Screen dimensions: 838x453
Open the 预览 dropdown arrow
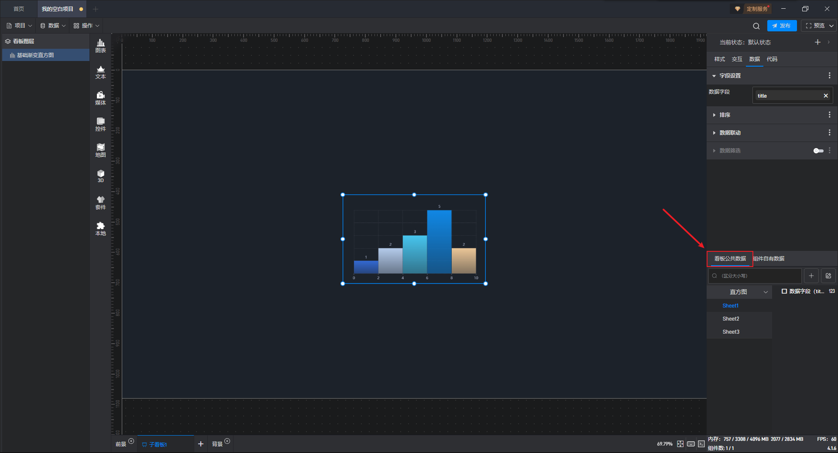tap(831, 26)
